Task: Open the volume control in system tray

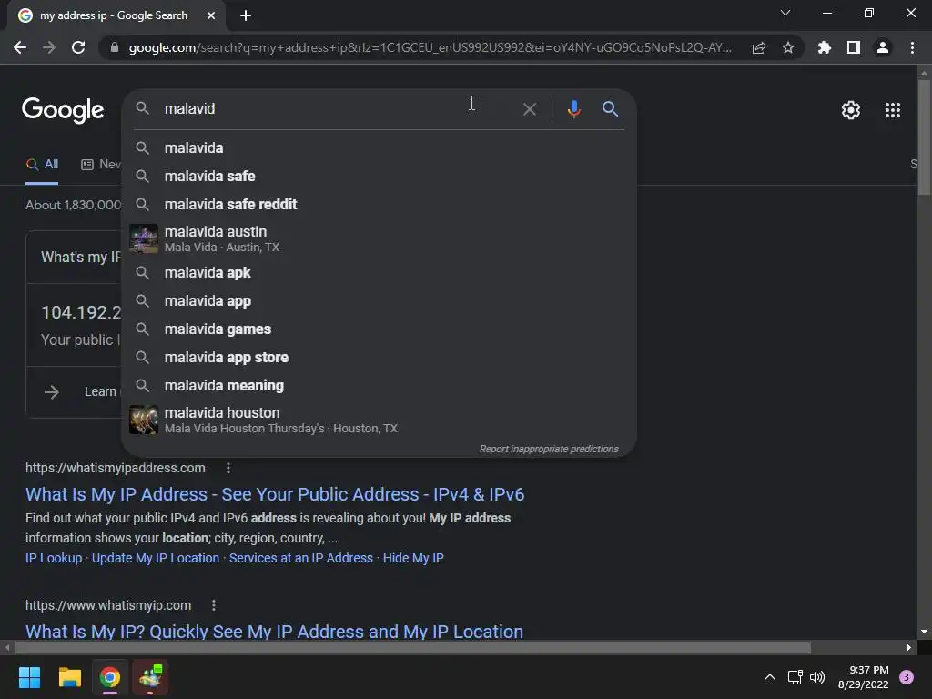Action: point(817,677)
